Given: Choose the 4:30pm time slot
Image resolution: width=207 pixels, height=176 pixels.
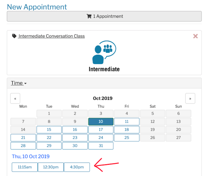Looking at the screenshot, I should (77, 167).
